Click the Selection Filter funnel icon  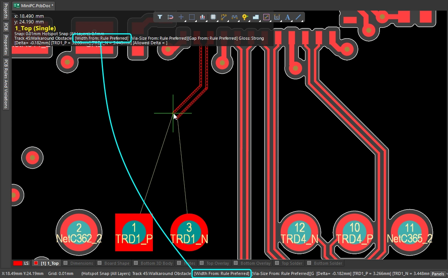tap(160, 17)
